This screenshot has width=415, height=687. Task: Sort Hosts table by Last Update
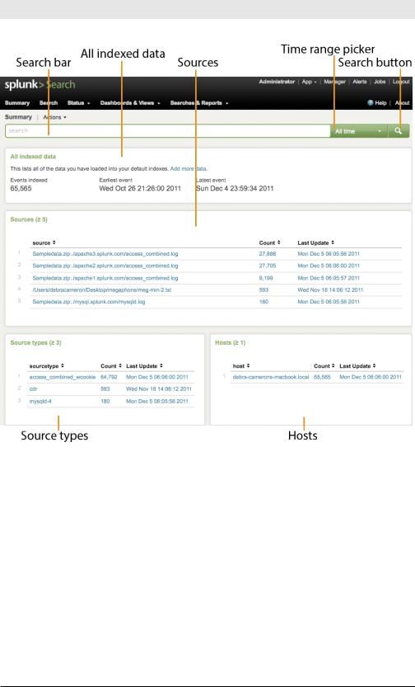click(x=357, y=366)
